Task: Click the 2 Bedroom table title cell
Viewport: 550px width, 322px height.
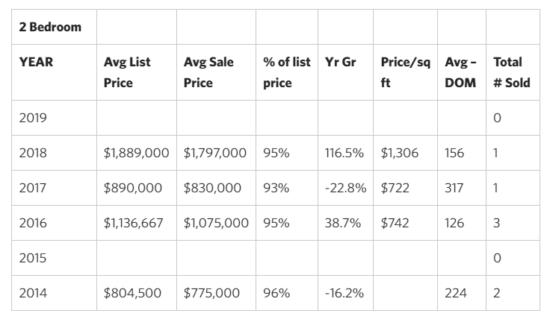Action: pyautogui.click(x=54, y=27)
